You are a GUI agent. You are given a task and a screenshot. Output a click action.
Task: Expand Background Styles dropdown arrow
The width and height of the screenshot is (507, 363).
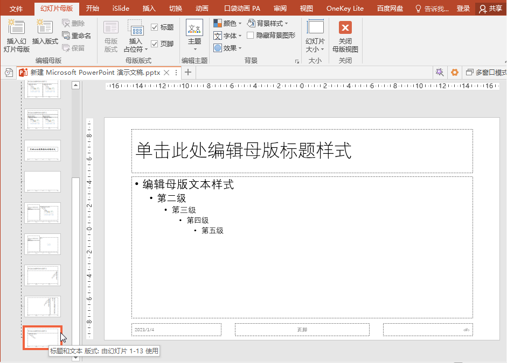pos(286,24)
